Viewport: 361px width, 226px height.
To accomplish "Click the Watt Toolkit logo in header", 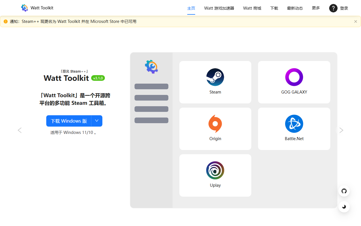I will (25, 8).
